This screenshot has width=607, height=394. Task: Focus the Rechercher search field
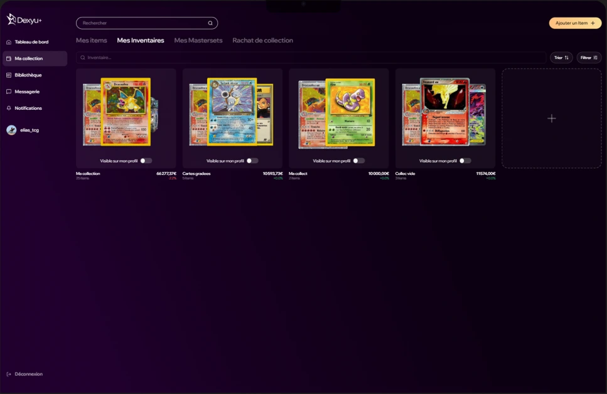pos(147,23)
